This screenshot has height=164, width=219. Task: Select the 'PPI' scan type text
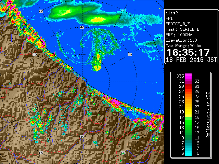[169, 18]
